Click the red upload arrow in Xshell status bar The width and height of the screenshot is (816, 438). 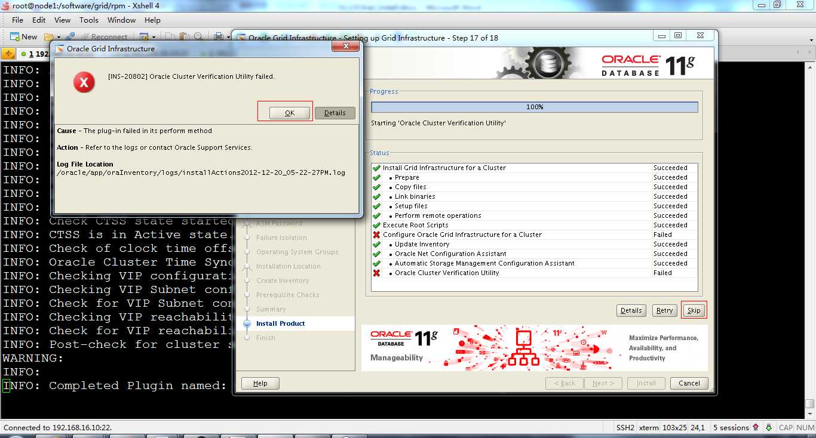tap(756, 427)
